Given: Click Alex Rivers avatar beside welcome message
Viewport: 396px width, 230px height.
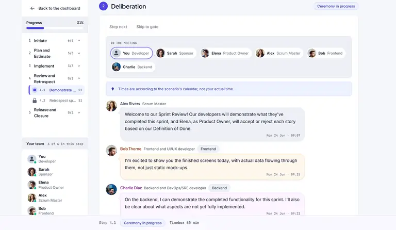Looking at the screenshot, I should [x=111, y=106].
